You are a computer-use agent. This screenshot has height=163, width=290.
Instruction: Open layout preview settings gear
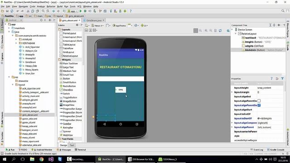coord(228,31)
